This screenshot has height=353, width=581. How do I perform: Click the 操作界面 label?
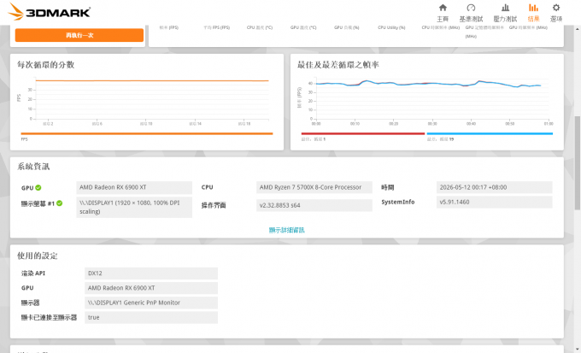tap(214, 205)
